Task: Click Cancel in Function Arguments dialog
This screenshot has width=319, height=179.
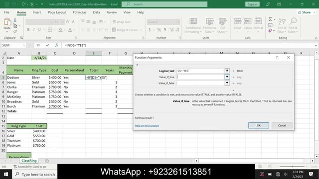Action: (282, 125)
